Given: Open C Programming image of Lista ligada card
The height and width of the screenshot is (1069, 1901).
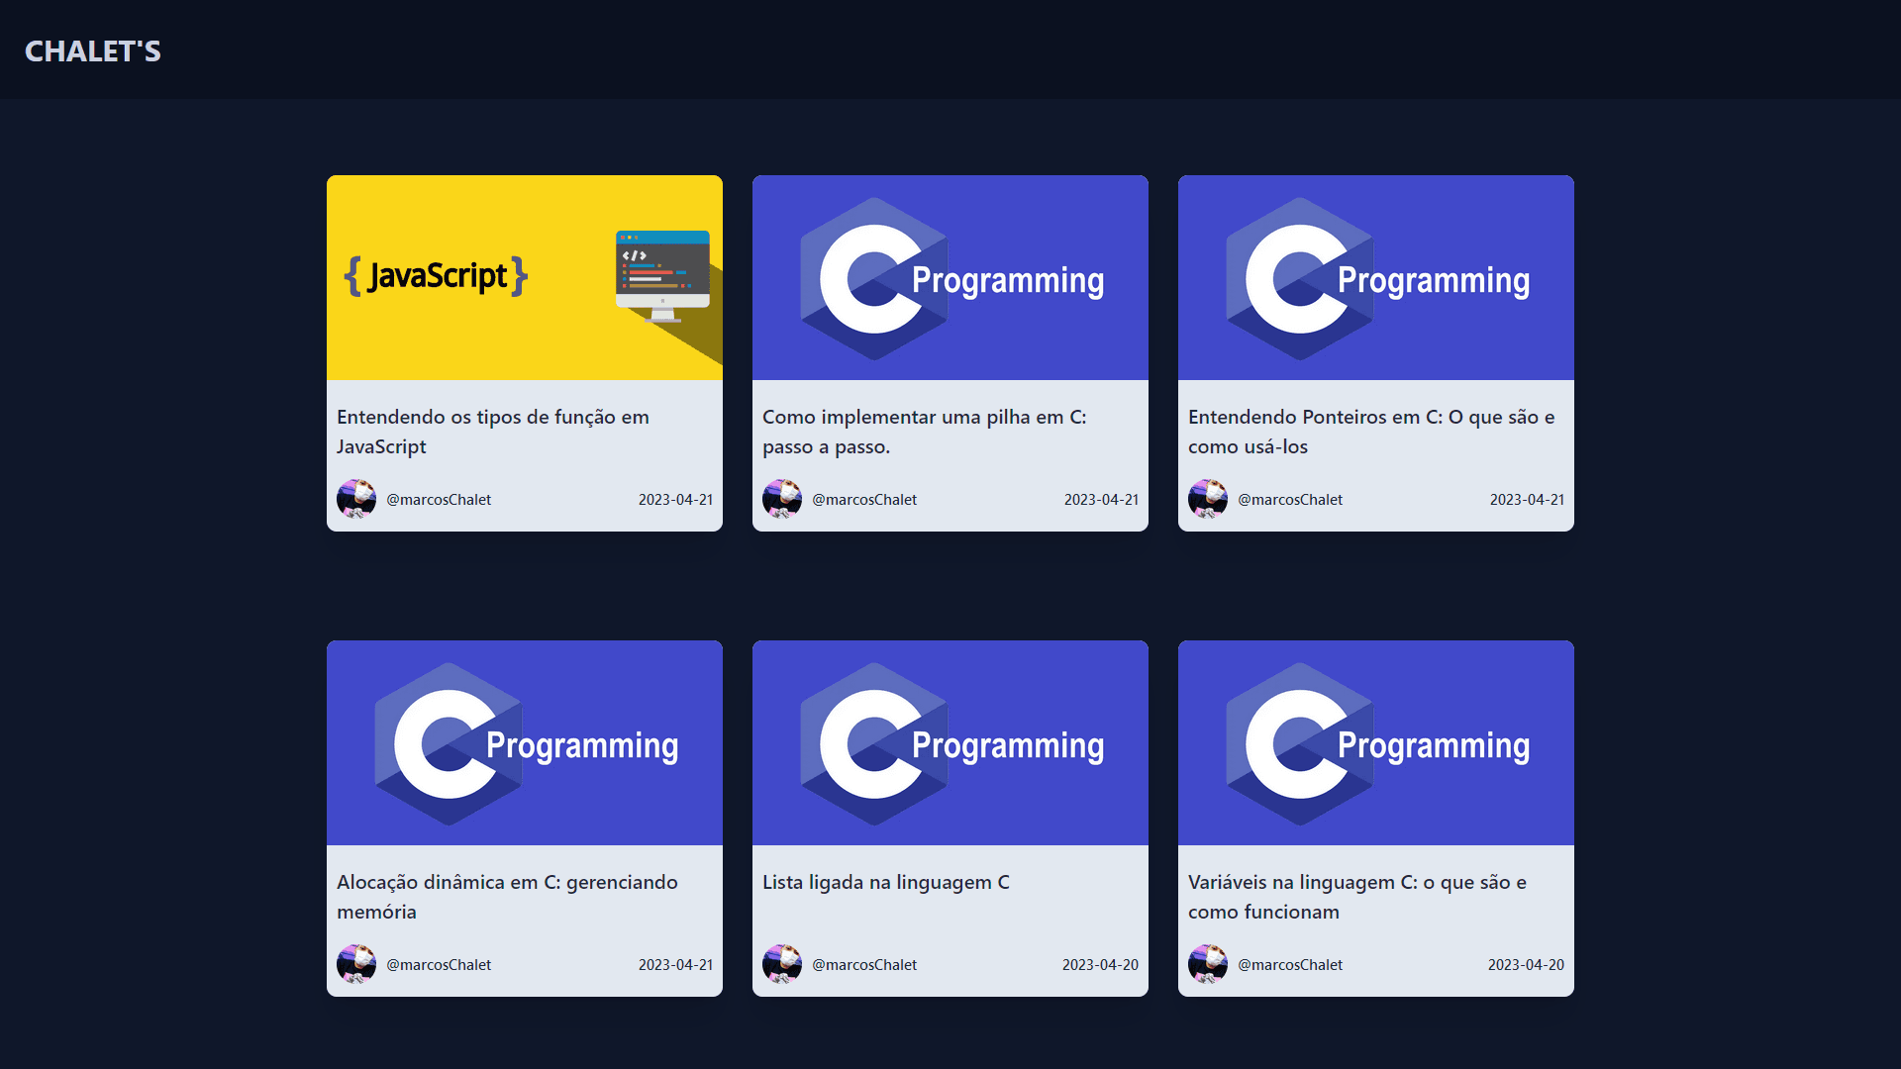Looking at the screenshot, I should point(950,742).
